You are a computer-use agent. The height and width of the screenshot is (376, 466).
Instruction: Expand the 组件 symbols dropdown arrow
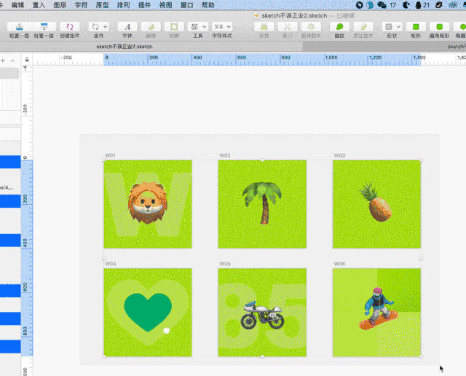[x=106, y=27]
